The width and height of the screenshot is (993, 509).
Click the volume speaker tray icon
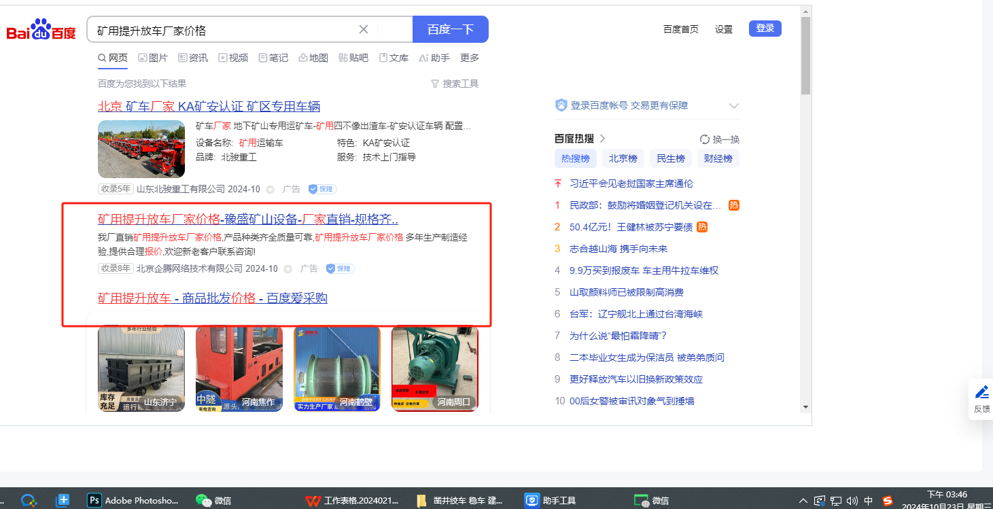click(x=852, y=501)
